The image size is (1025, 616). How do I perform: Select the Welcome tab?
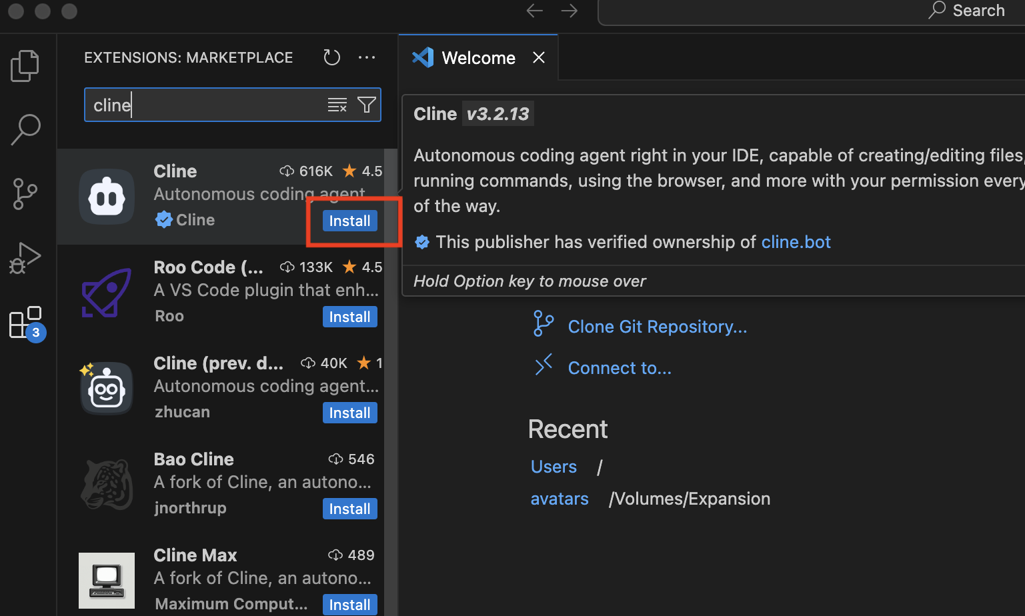[478, 58]
